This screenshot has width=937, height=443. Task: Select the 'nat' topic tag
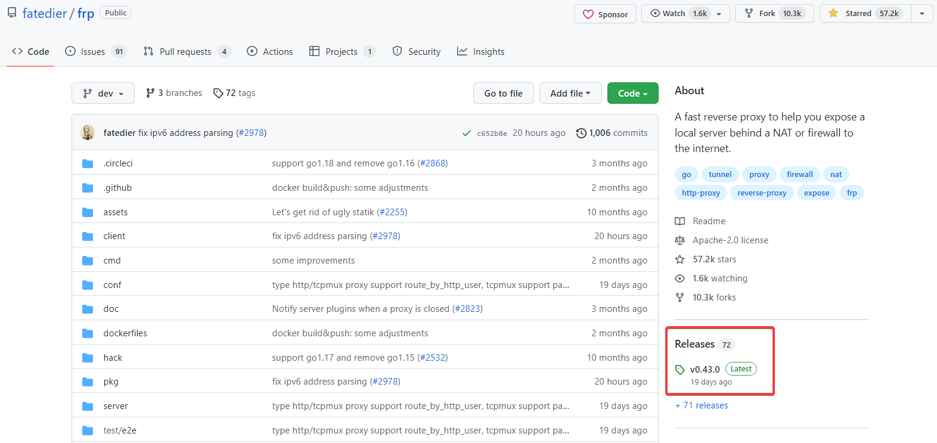pos(836,175)
